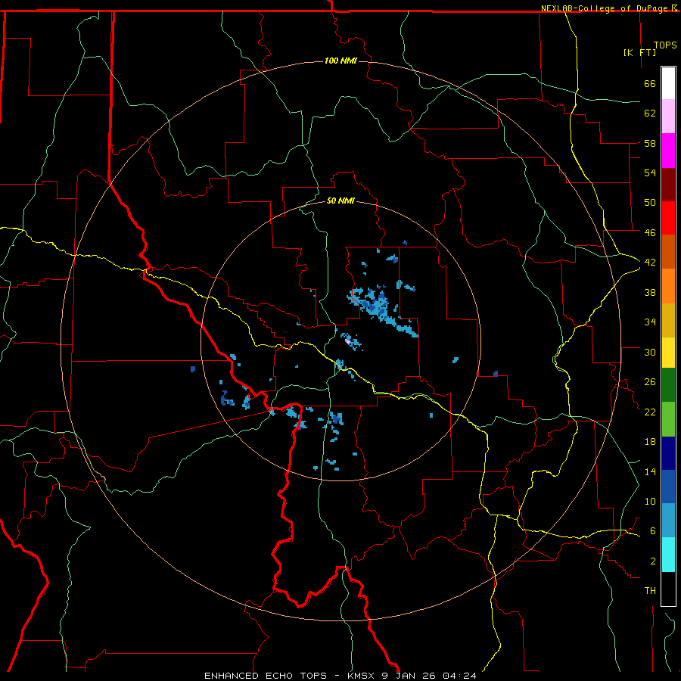This screenshot has height=681, width=681.
Task: Click the legend value 18
Action: (x=650, y=442)
